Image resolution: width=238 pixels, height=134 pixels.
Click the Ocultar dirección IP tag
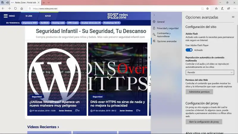pyautogui.click(x=91, y=23)
